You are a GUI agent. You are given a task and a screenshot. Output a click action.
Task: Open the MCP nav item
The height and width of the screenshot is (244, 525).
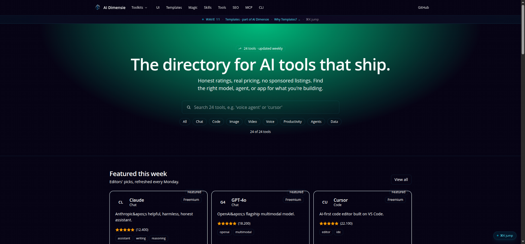(249, 7)
